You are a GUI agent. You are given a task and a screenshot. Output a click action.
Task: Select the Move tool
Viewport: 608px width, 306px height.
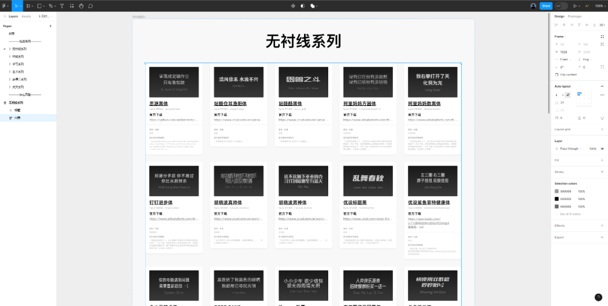tap(16, 6)
